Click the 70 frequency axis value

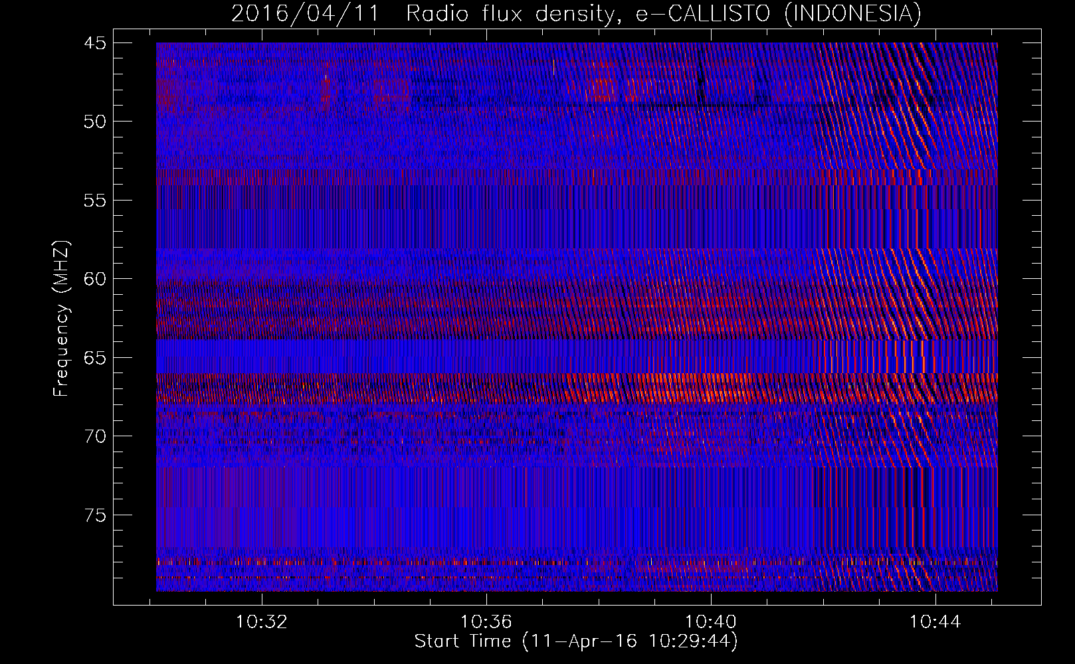click(94, 436)
